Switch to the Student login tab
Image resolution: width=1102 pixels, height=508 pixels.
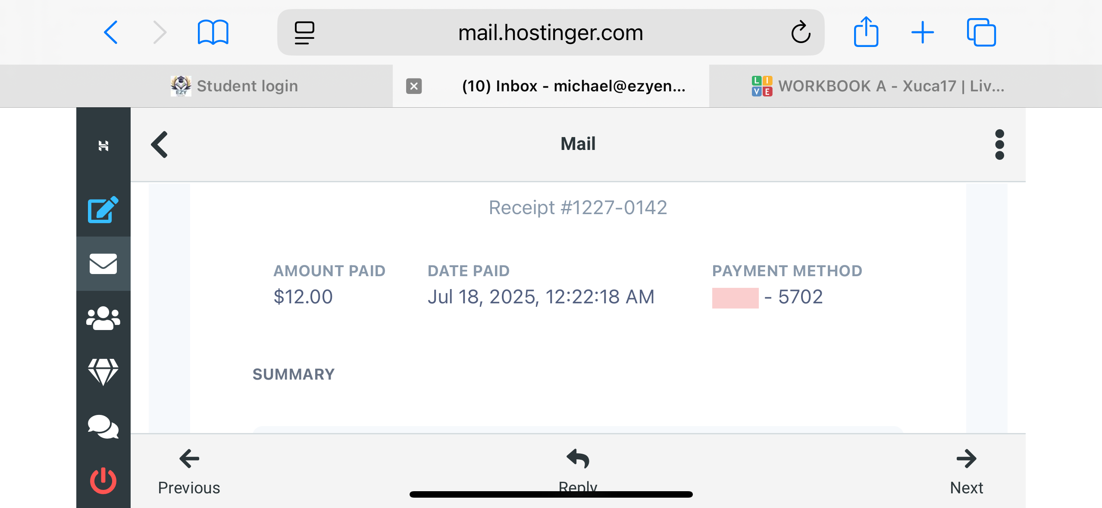(235, 86)
